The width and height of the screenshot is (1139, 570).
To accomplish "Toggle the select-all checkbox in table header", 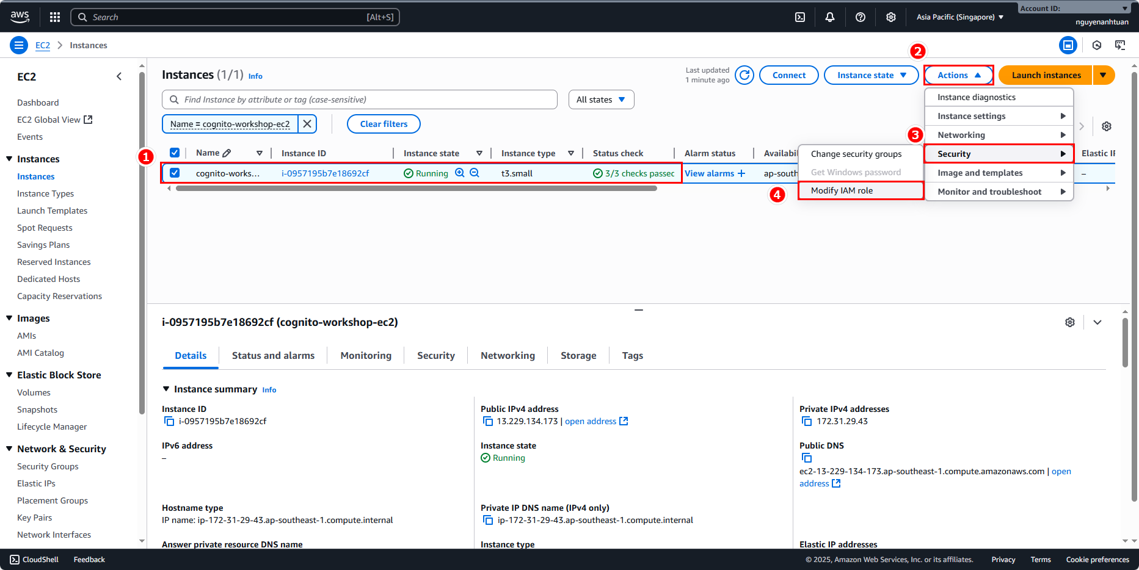I will (175, 153).
